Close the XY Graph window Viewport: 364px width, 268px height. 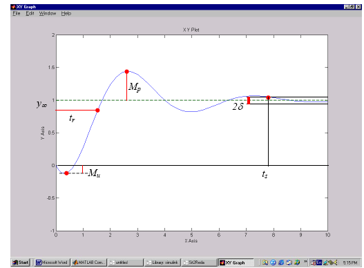[x=358, y=7]
